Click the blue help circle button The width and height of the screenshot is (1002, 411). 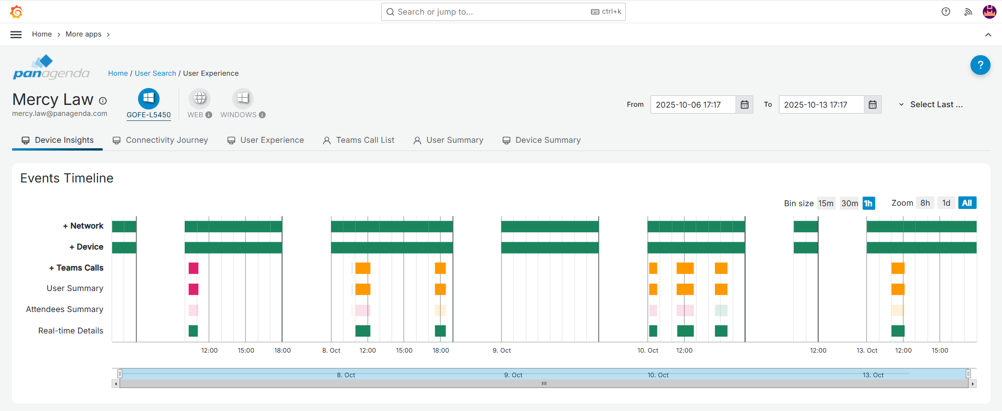pyautogui.click(x=980, y=65)
